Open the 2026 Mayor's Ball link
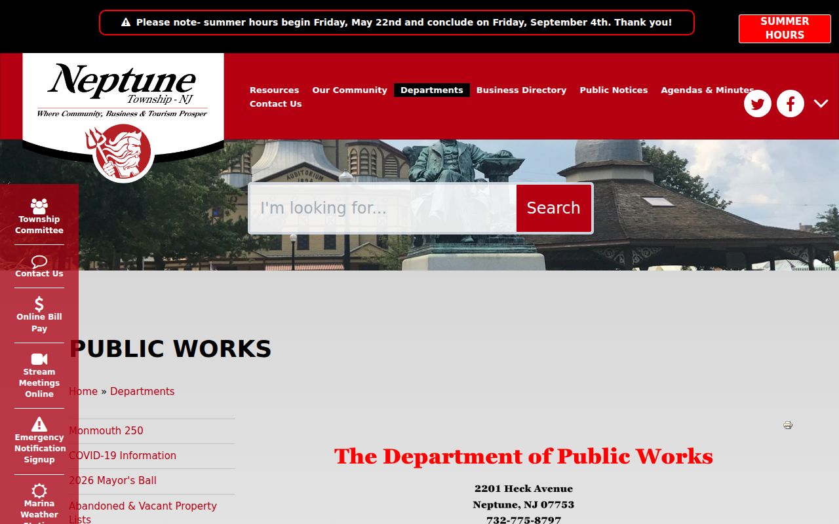This screenshot has width=839, height=524. coord(113,480)
